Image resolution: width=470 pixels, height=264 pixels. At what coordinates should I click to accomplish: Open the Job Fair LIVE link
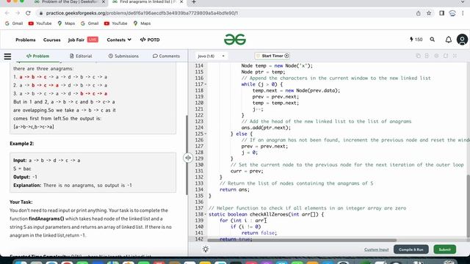(83, 40)
